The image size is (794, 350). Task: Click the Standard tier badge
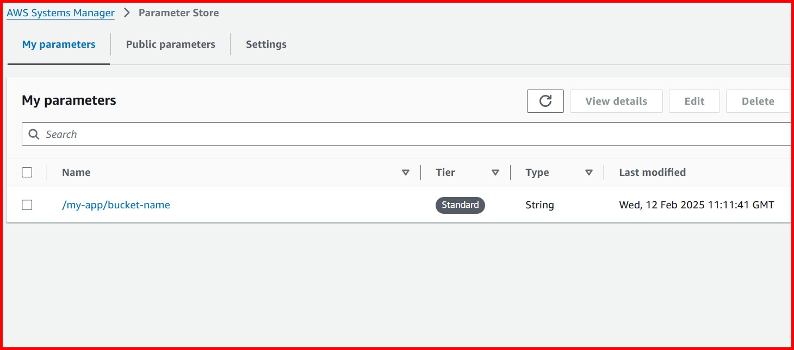460,205
